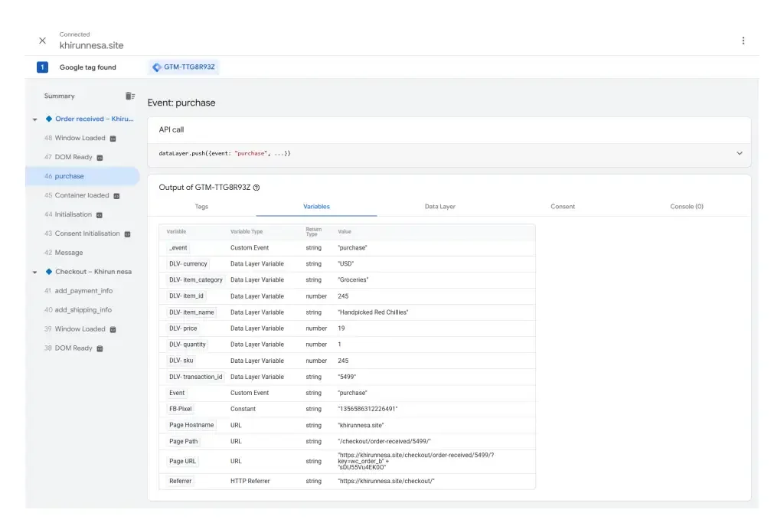This screenshot has height=526, width=784.
Task: Click the Variable Type column header
Action: tap(247, 232)
